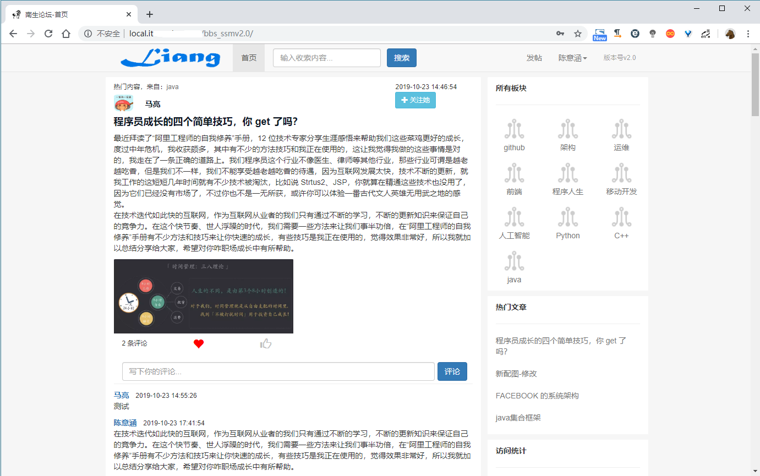Click comment timestamp 2019-10-23 14:55:26
Viewport: 760px width, 476px height.
click(x=166, y=396)
